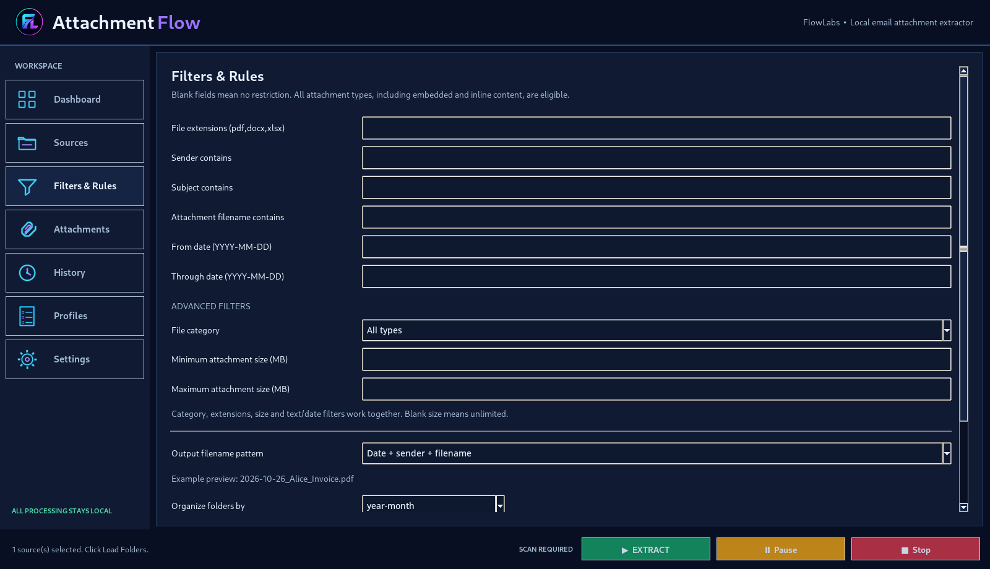The width and height of the screenshot is (990, 569).
Task: Stop the extraction process
Action: 916,549
